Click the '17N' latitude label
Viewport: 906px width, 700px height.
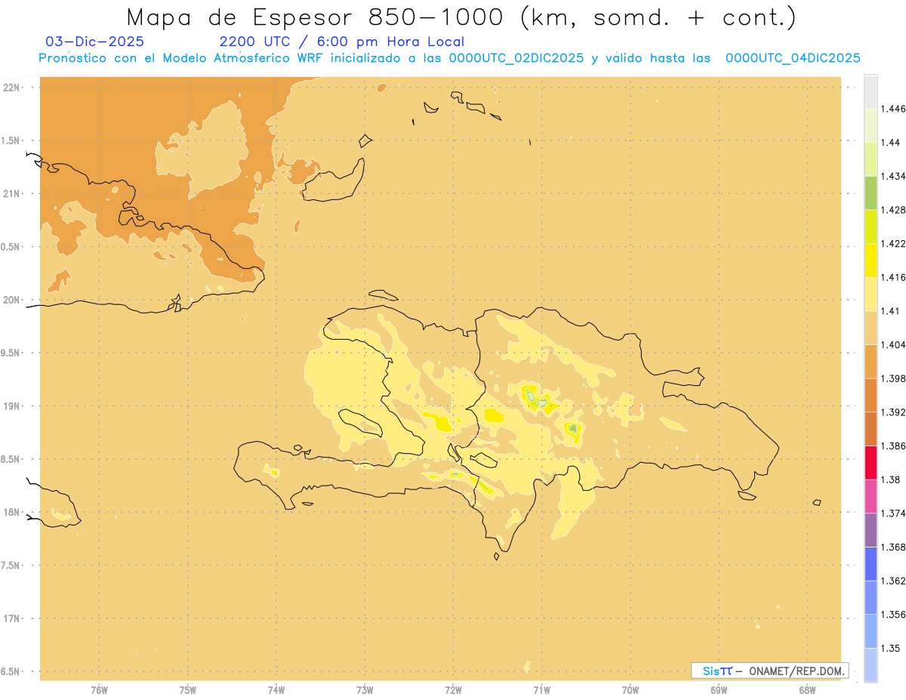click(11, 618)
